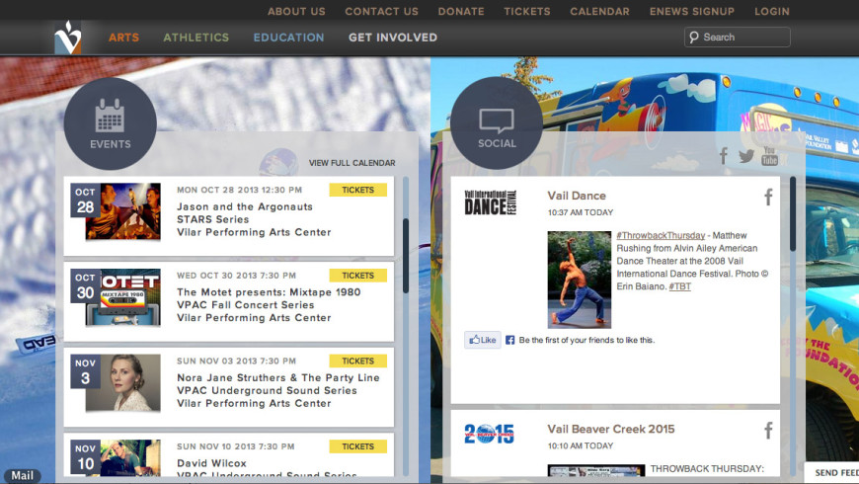Click the OCT 28 date badge
Viewport: 859px width, 484px height.
[85, 201]
